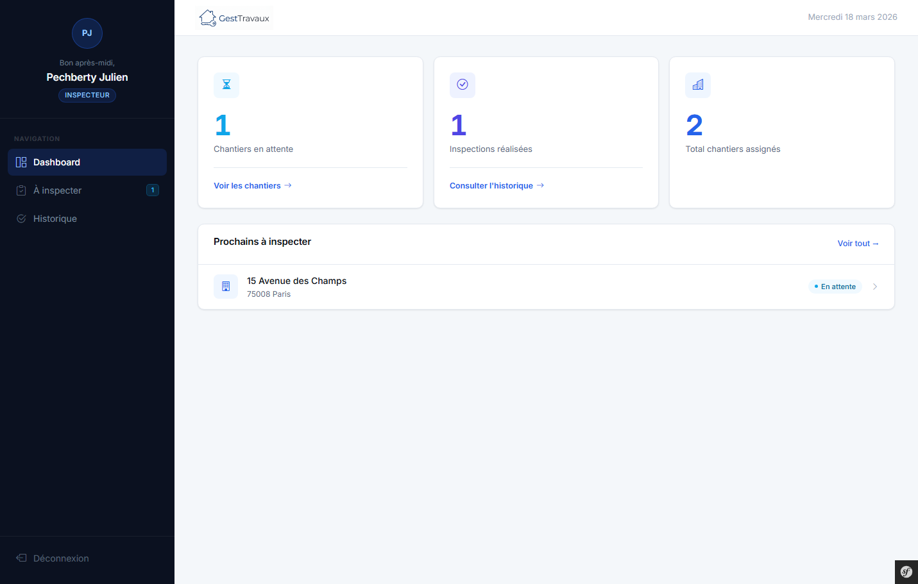Click the building chart icon on total card

coord(698,85)
